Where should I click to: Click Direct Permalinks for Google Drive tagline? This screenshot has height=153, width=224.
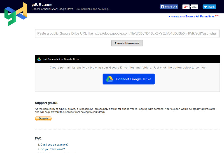[52, 9]
